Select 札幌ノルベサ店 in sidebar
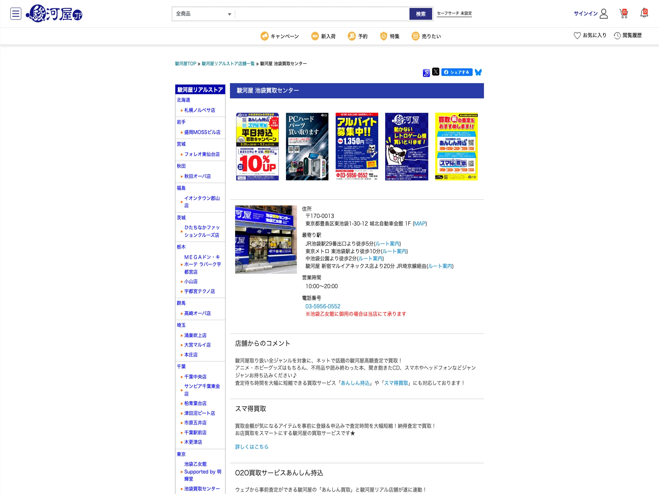Image resolution: width=659 pixels, height=494 pixels. click(x=200, y=110)
